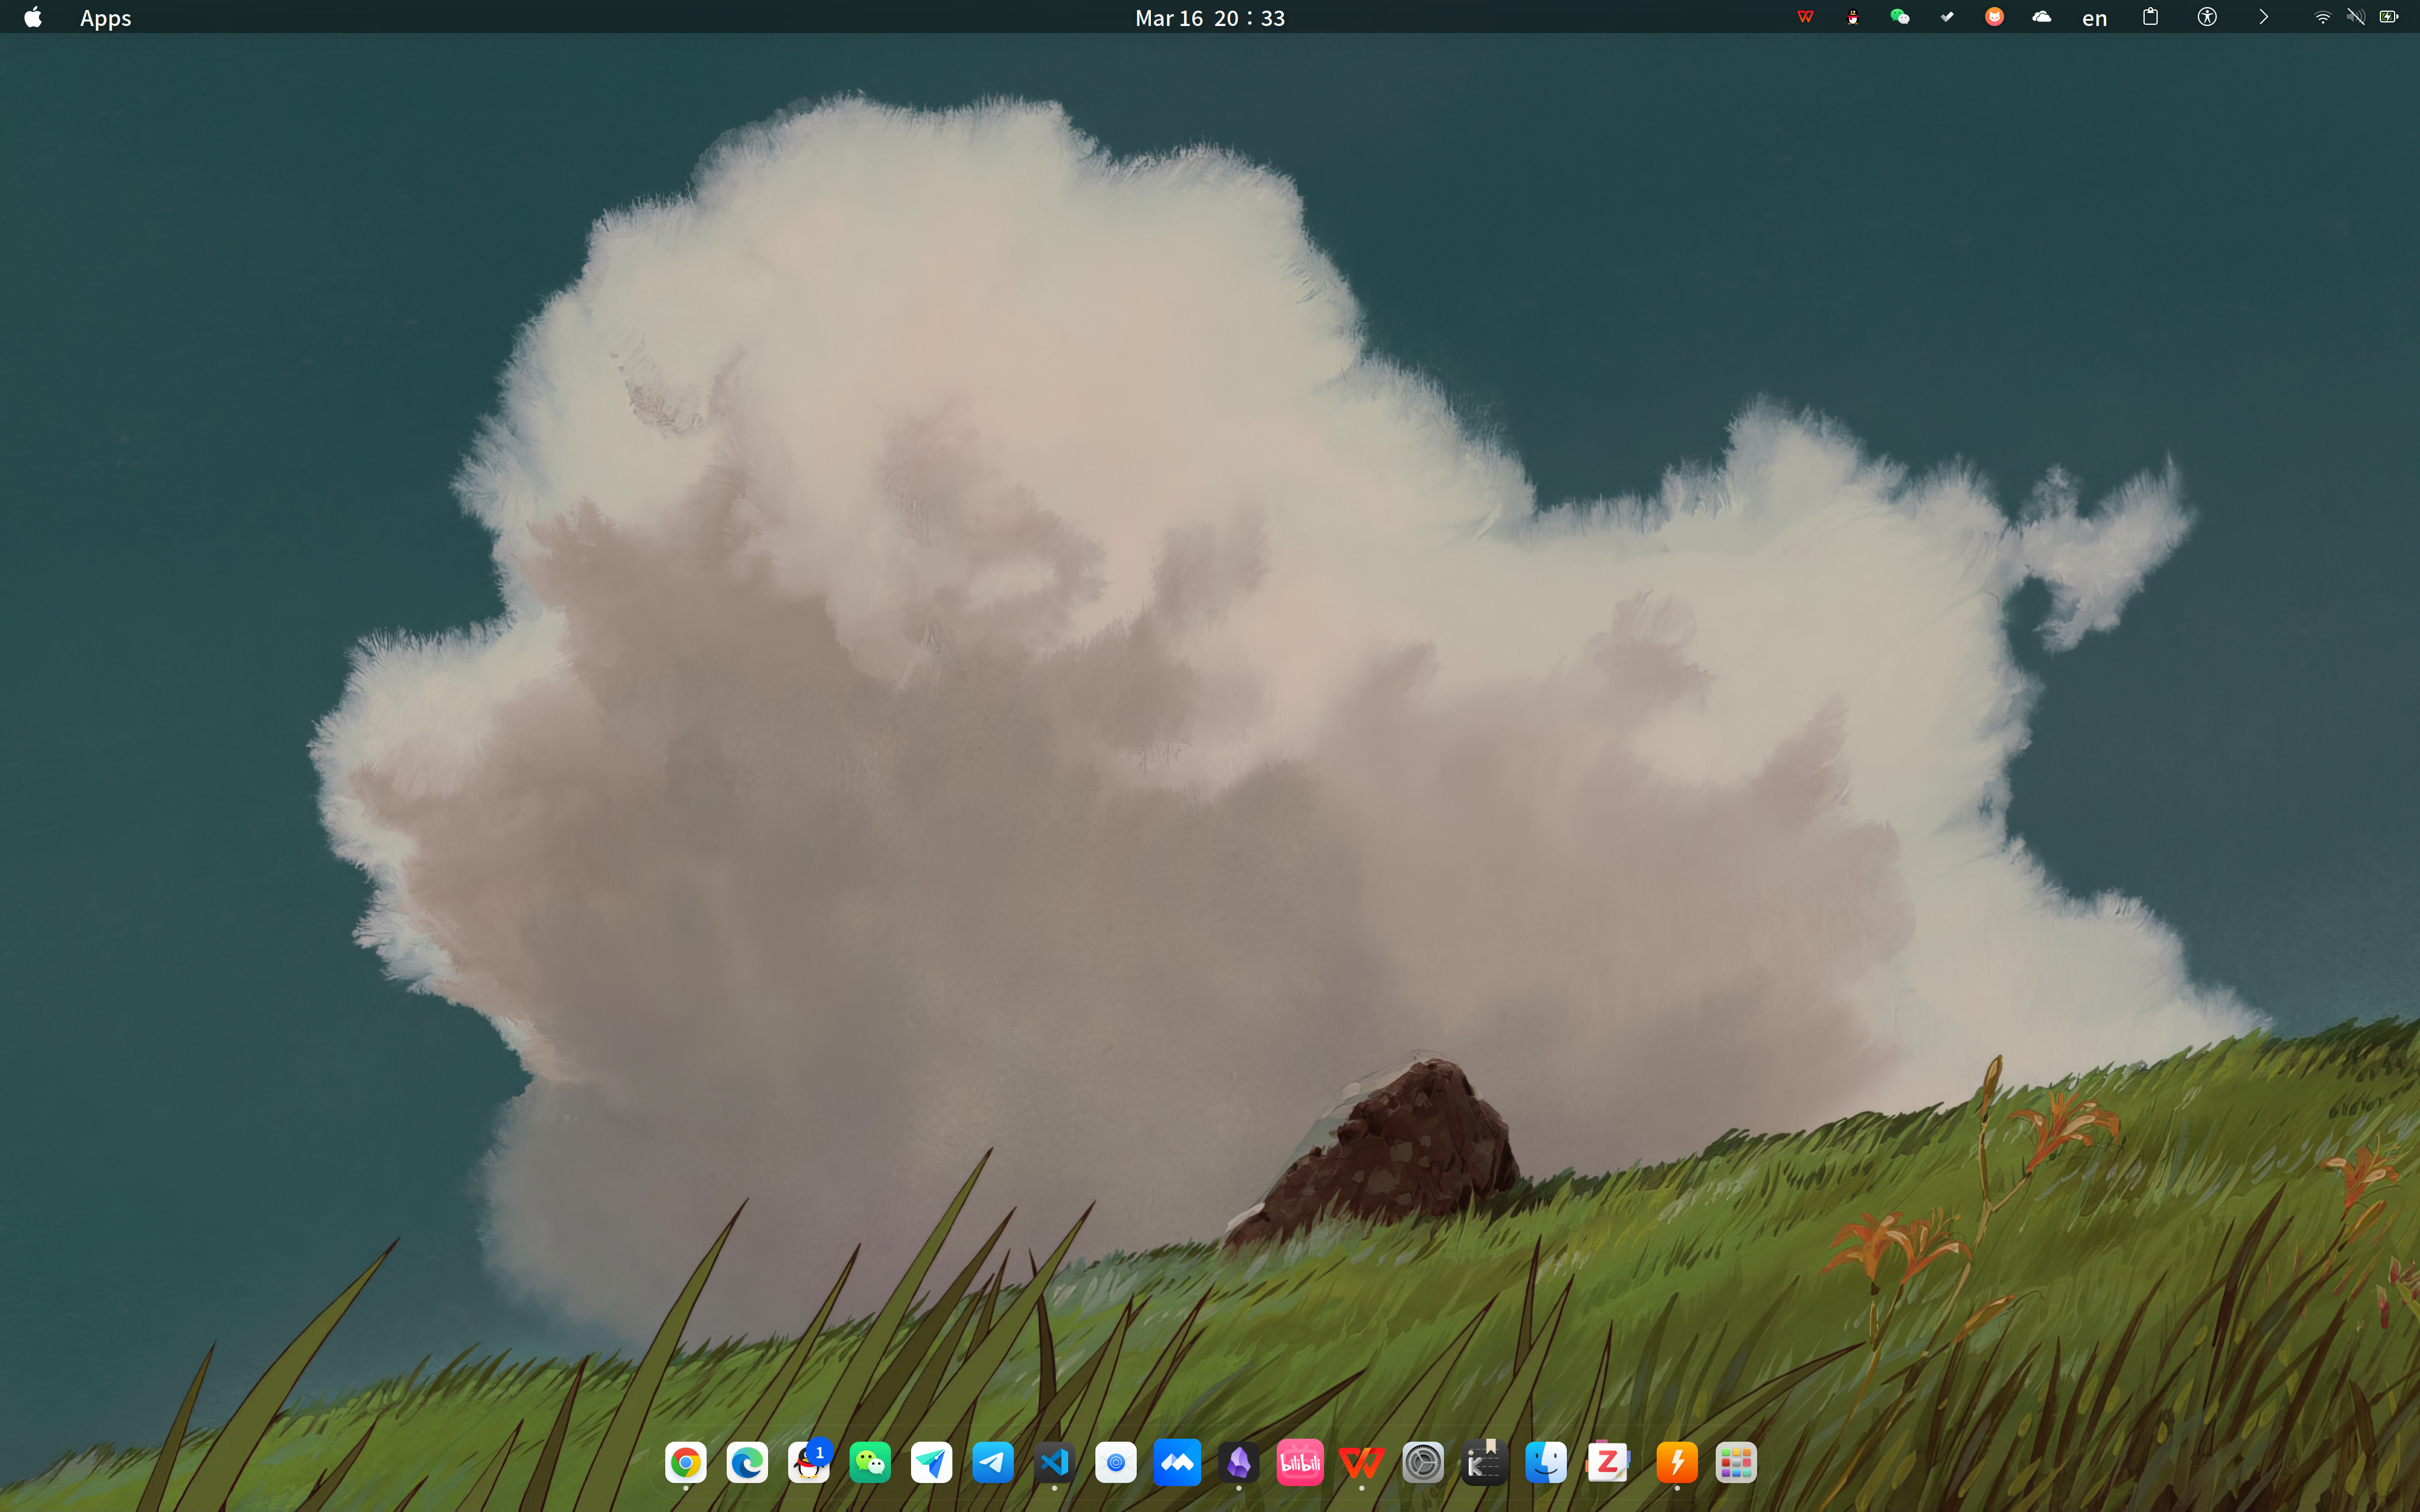Open the clipboard indicator in the top bar
The width and height of the screenshot is (2420, 1512).
pos(2151,17)
